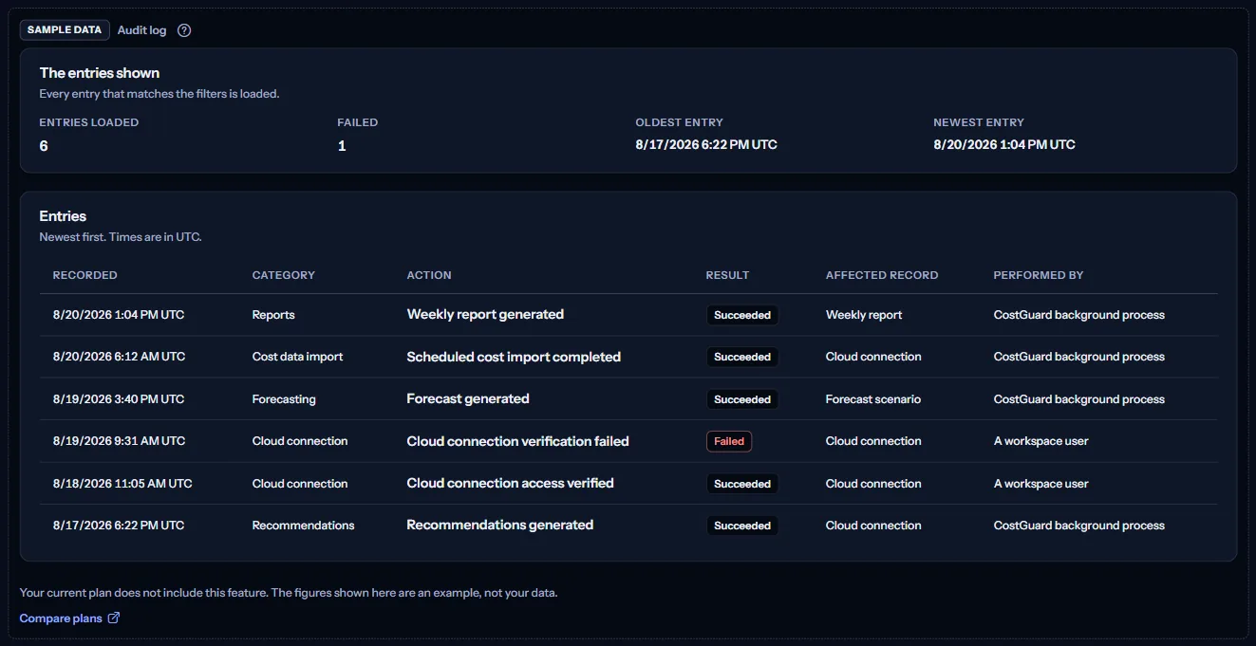This screenshot has height=646, width=1256.
Task: Click The entries shown heading
Action: (x=100, y=73)
